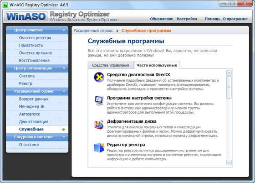Image resolution: width=255 pixels, height=183 pixels.
Task: Select the Часто используемые tab
Action: tap(157, 65)
